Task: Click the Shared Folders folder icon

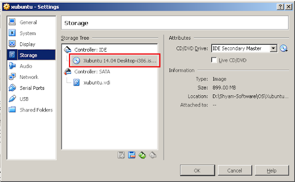Action: (12, 109)
